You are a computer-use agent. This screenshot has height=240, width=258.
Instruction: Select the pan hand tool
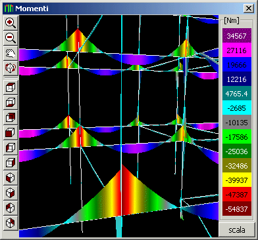click(11, 53)
